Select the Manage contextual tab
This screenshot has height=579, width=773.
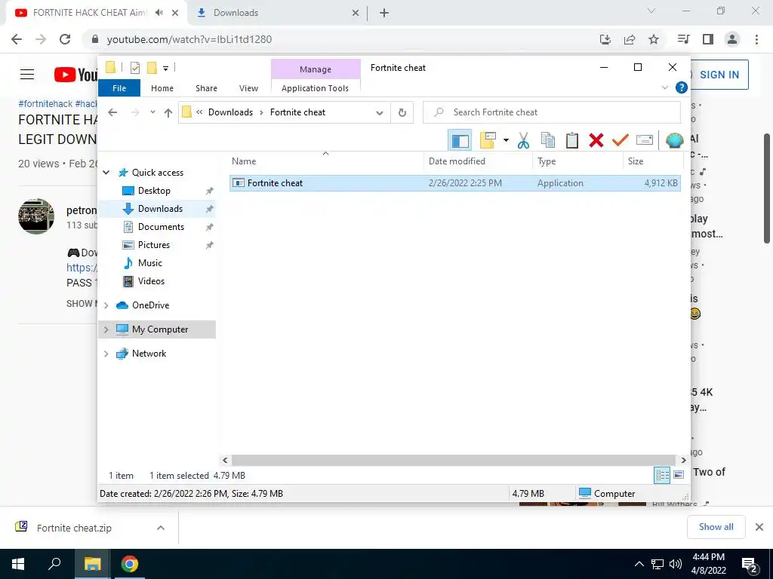click(x=316, y=69)
